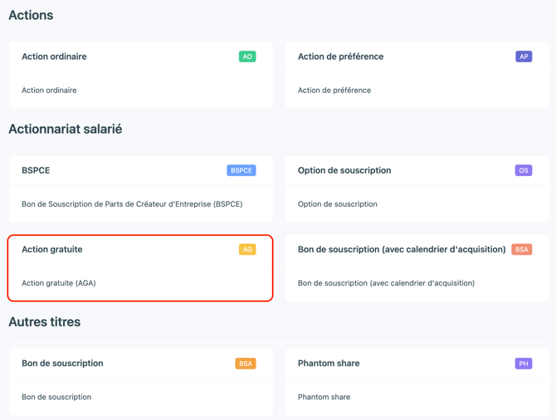
Task: Click the green AO badge
Action: (247, 56)
